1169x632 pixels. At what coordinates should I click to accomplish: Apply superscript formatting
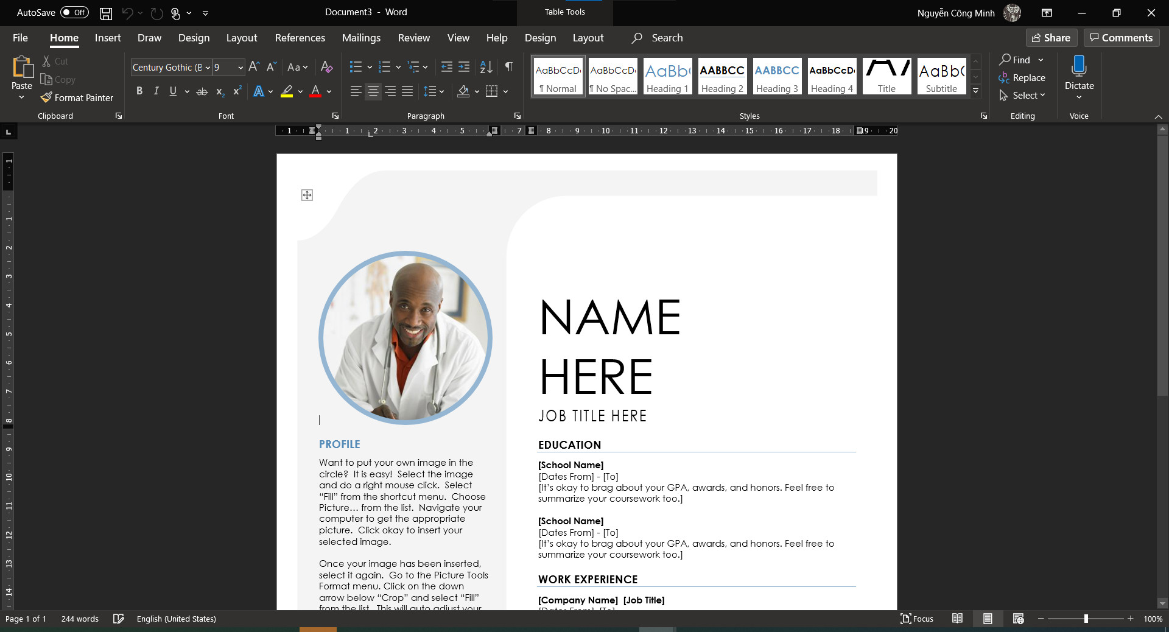[x=236, y=91]
